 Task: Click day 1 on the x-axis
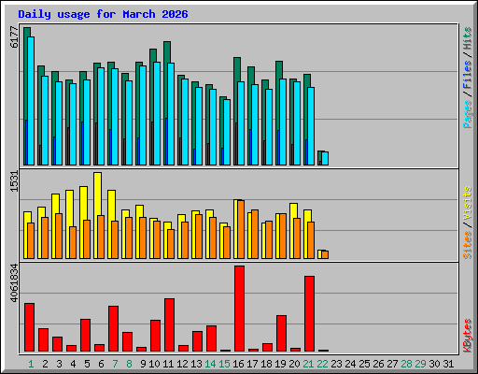(31, 364)
